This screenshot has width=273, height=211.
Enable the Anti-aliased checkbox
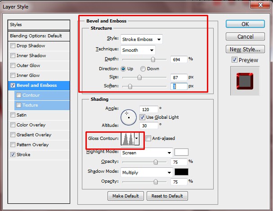(x=148, y=139)
